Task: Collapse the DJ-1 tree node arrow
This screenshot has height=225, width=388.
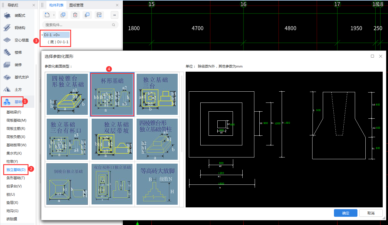Action: pos(42,35)
